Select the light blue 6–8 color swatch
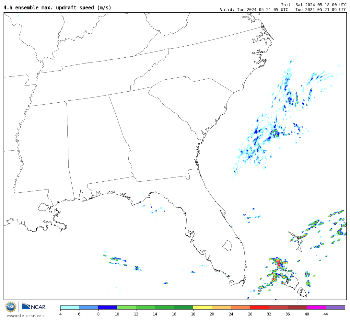The width and height of the screenshot is (350, 320). 88,307
